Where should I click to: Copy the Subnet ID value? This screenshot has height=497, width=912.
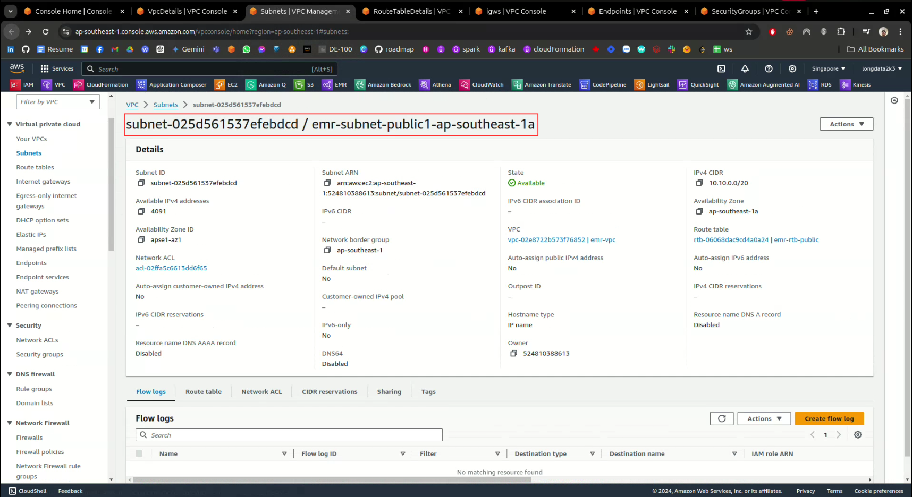(x=141, y=183)
